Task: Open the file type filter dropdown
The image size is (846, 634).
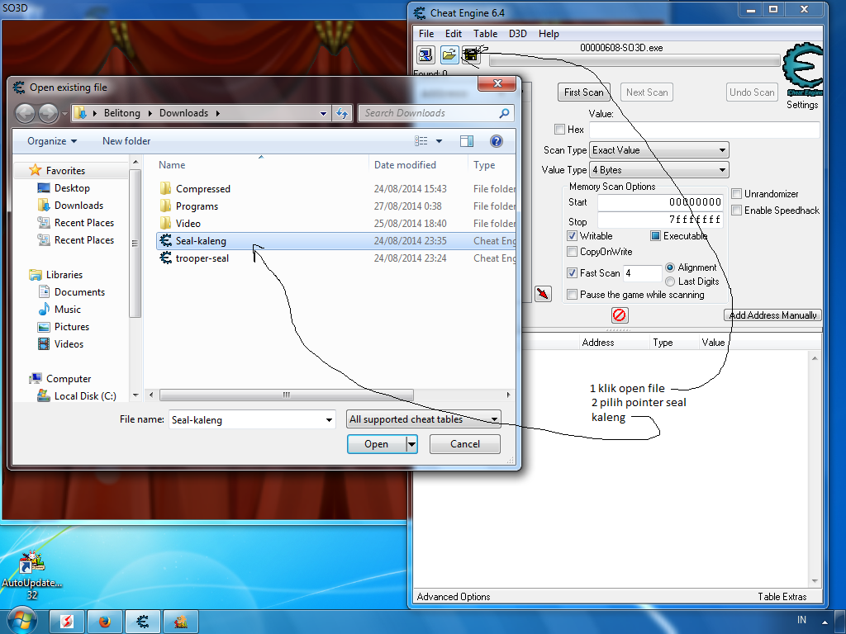Action: (x=424, y=419)
